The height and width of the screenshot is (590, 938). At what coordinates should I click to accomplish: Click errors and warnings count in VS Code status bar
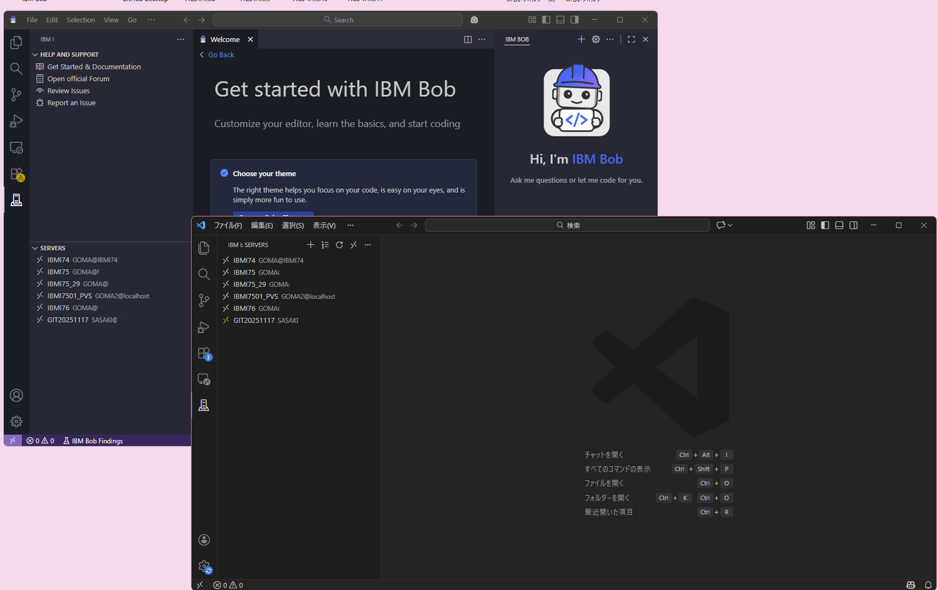(228, 585)
